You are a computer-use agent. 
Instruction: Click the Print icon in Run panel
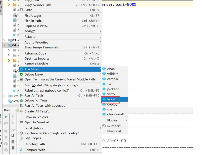click(x=13, y=142)
